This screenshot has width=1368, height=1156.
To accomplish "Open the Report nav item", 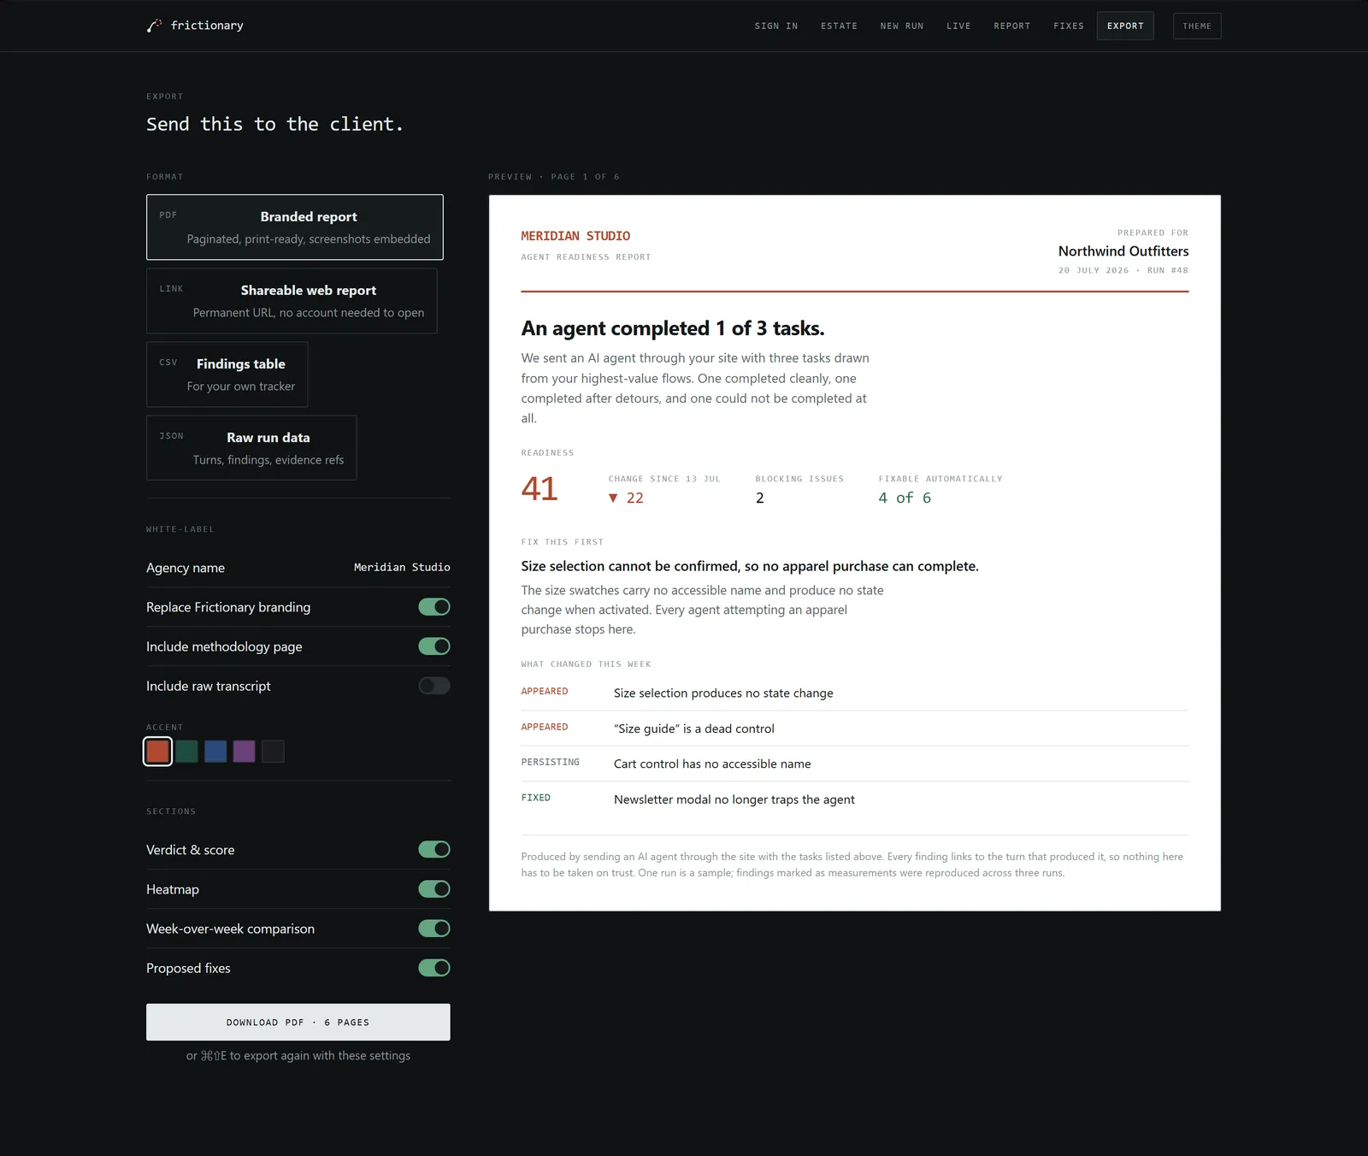I will point(1012,27).
